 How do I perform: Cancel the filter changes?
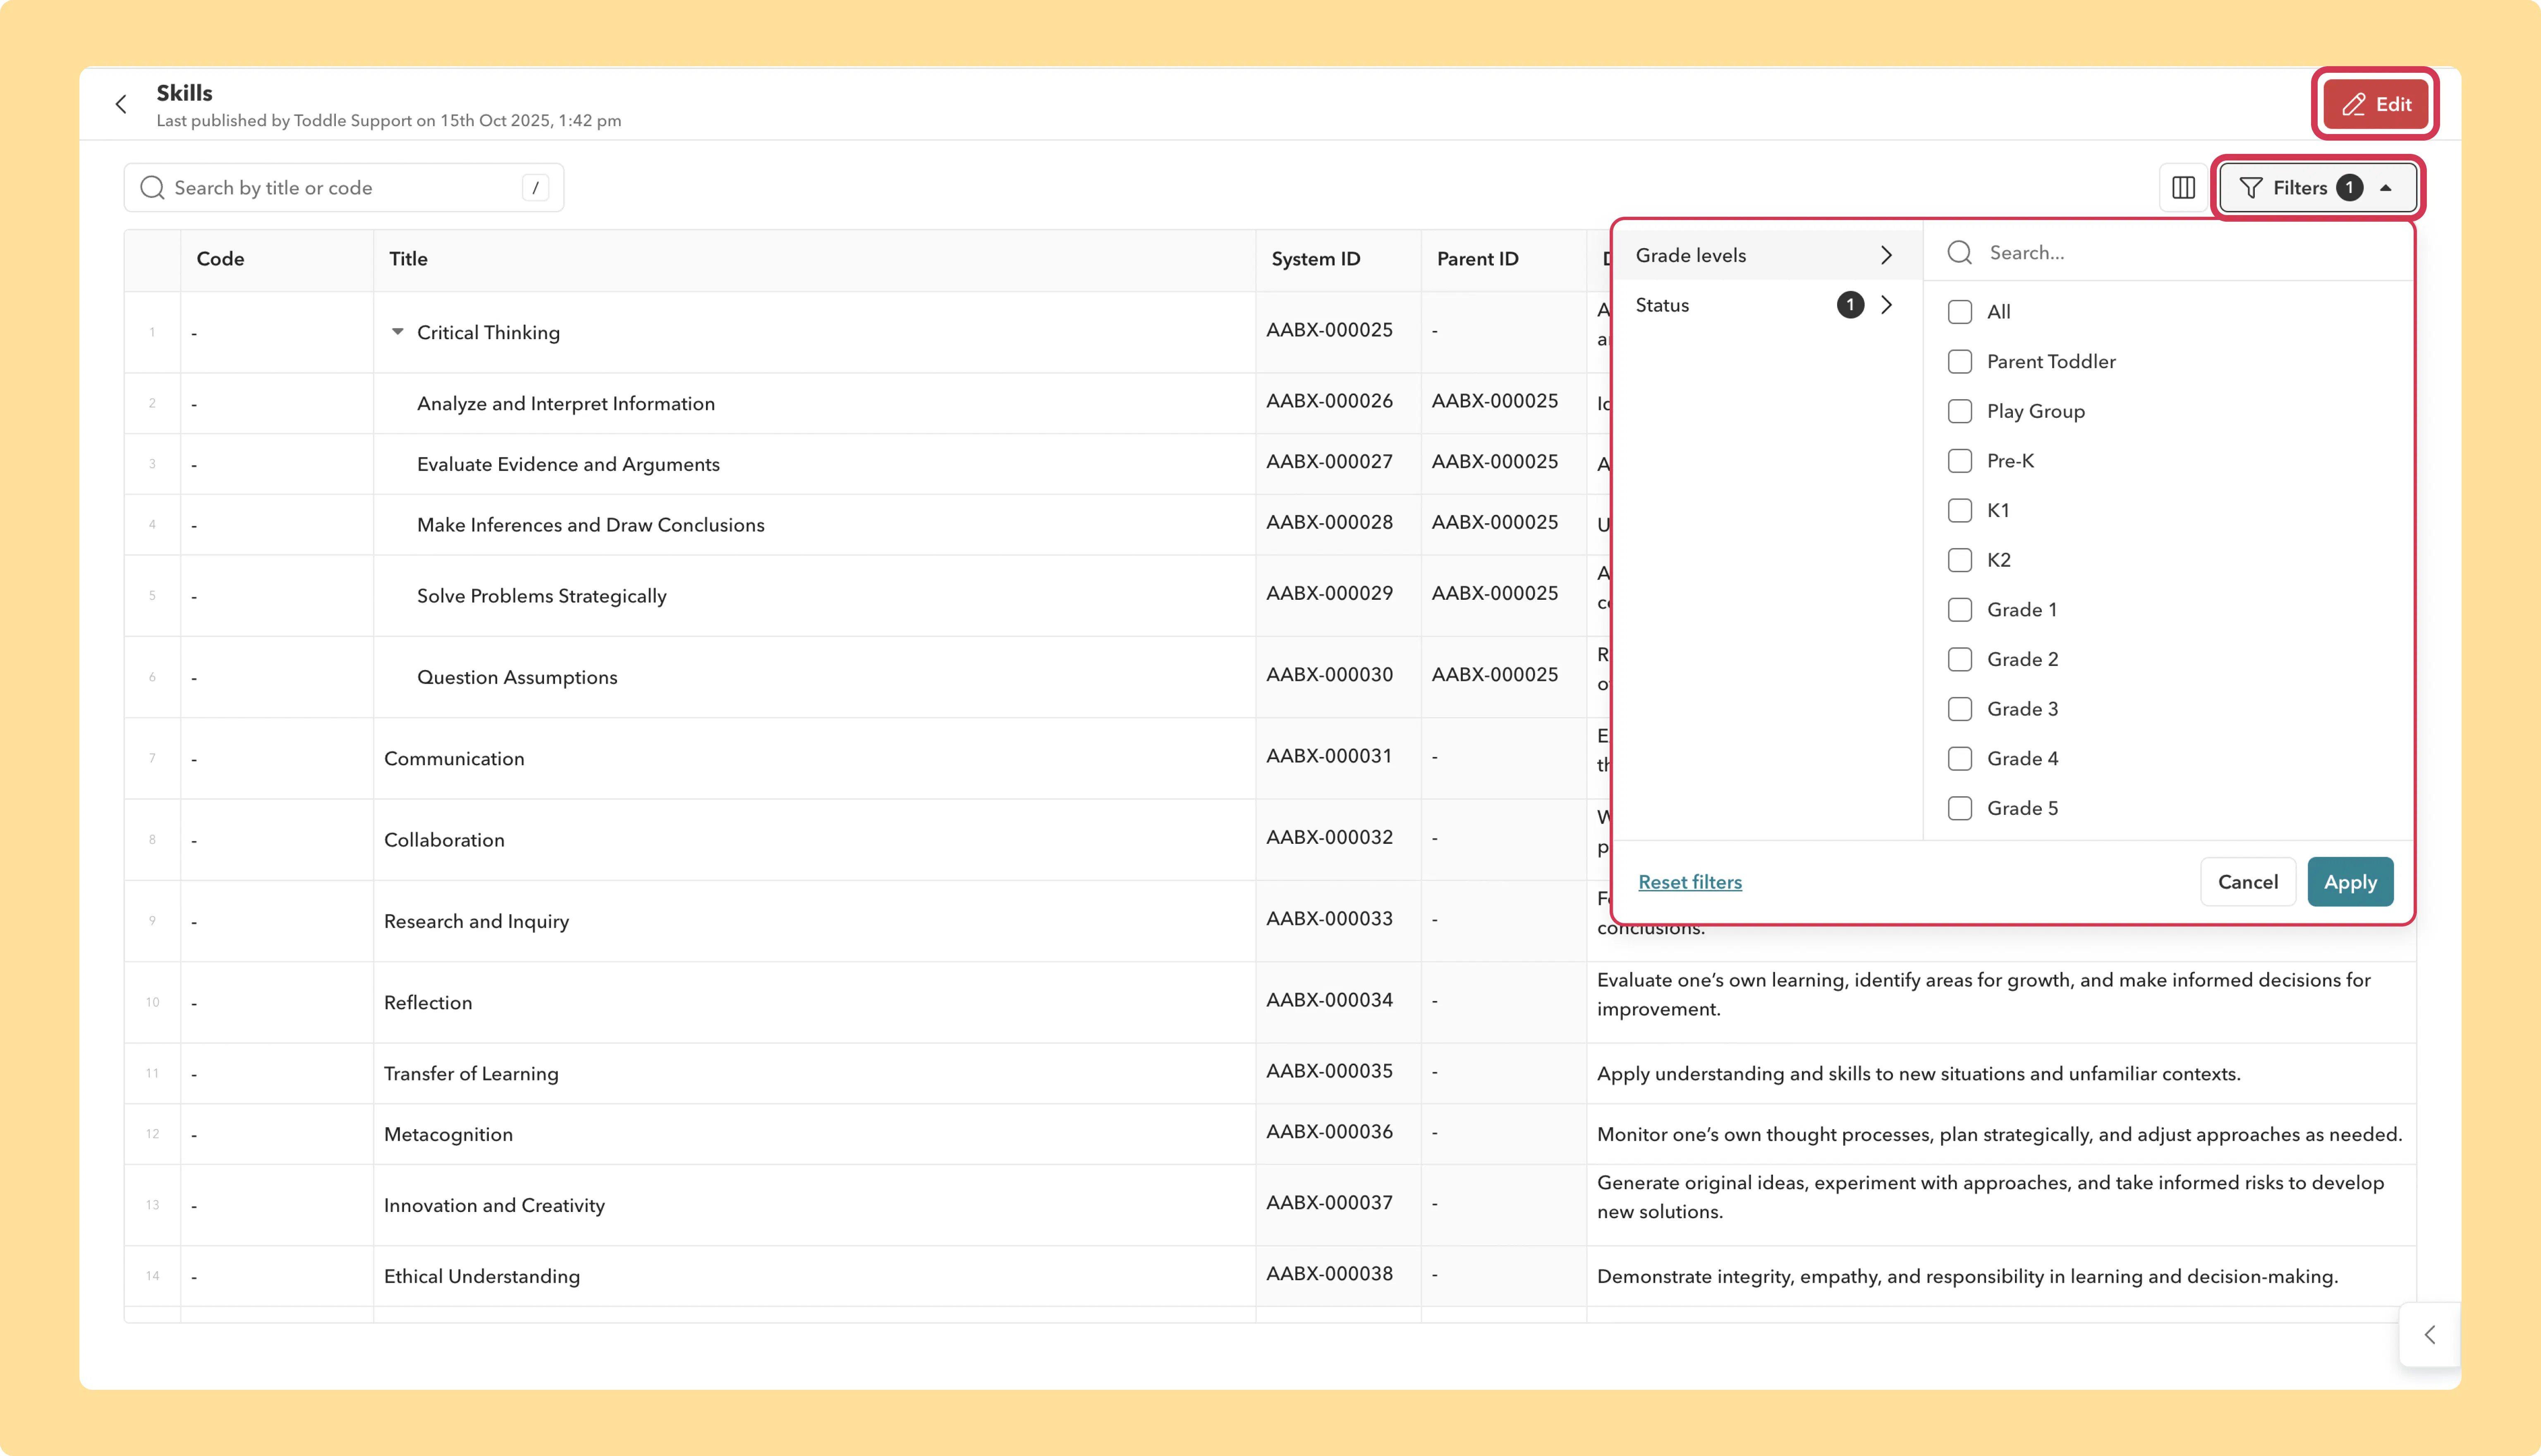coord(2248,882)
